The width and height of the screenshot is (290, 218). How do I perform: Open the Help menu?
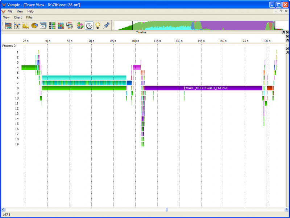coord(30,12)
